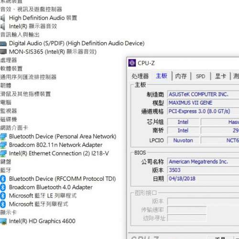Image resolution: width=239 pixels, height=239 pixels.
Task: Expand the 磁碟機 category
Action: [x=9, y=119]
